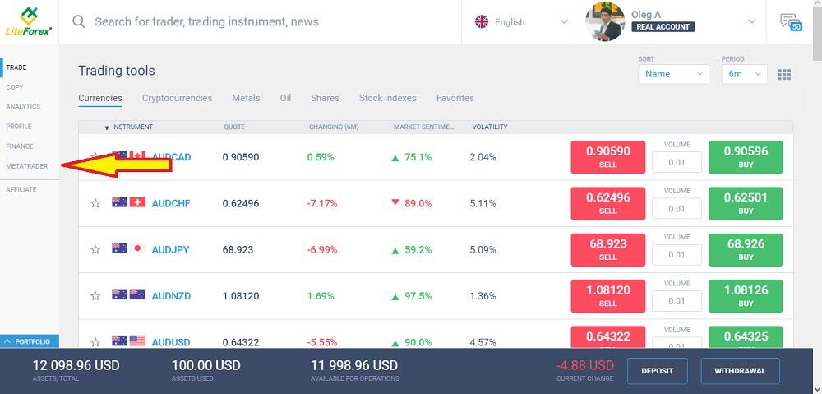The height and width of the screenshot is (394, 822).
Task: Buy AUDNZD at 1.08126
Action: [x=745, y=295]
